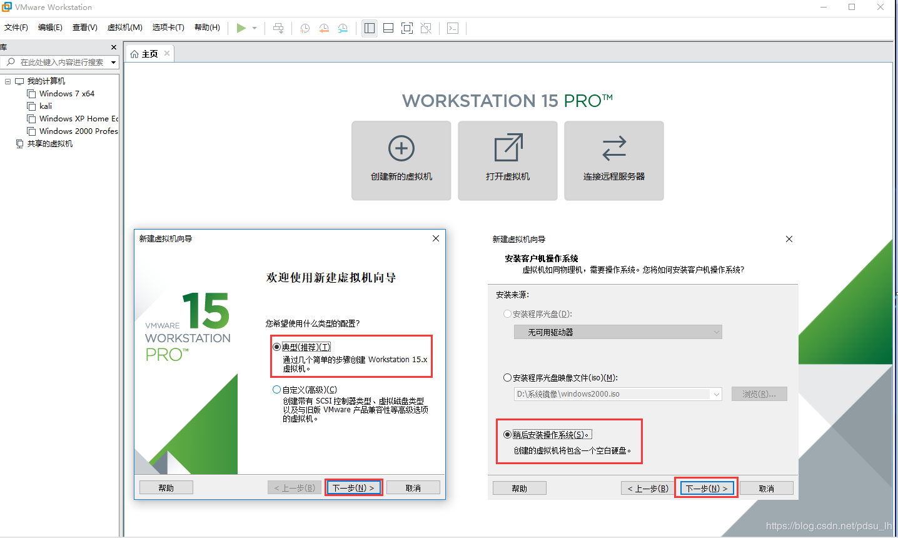Screen dimensions: 898x538
Task: Close the 主页 tab with its X
Action: pyautogui.click(x=167, y=53)
